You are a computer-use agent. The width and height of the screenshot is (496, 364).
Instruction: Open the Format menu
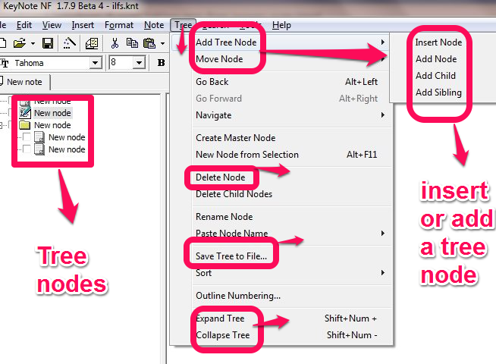pyautogui.click(x=119, y=25)
